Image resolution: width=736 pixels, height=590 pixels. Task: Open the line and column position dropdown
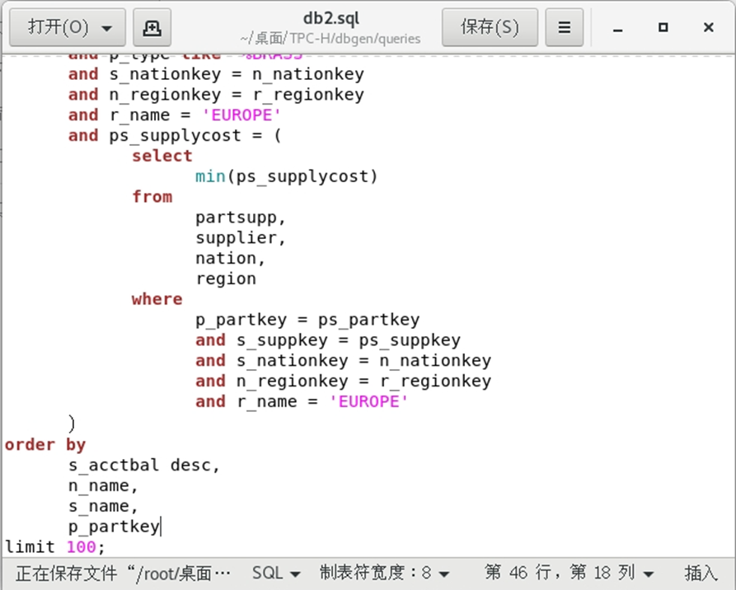pyautogui.click(x=569, y=573)
